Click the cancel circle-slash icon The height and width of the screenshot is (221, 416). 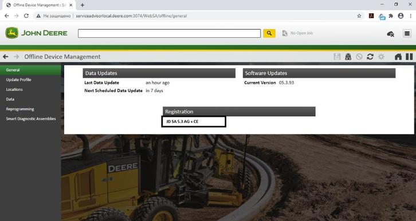(359, 57)
